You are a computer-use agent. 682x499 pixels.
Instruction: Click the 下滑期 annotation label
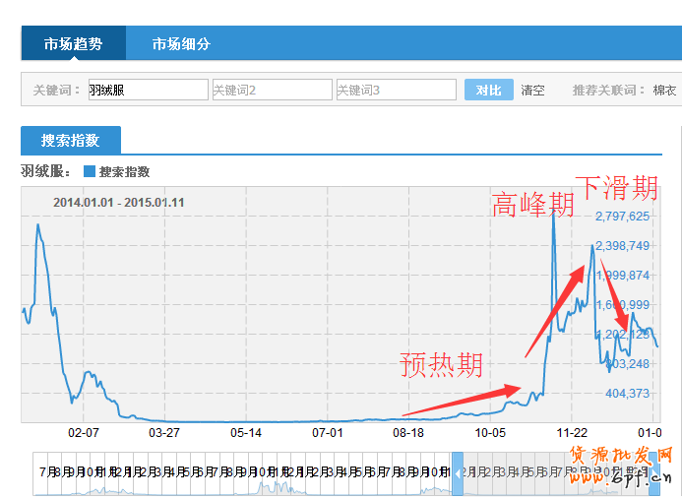[x=616, y=186]
